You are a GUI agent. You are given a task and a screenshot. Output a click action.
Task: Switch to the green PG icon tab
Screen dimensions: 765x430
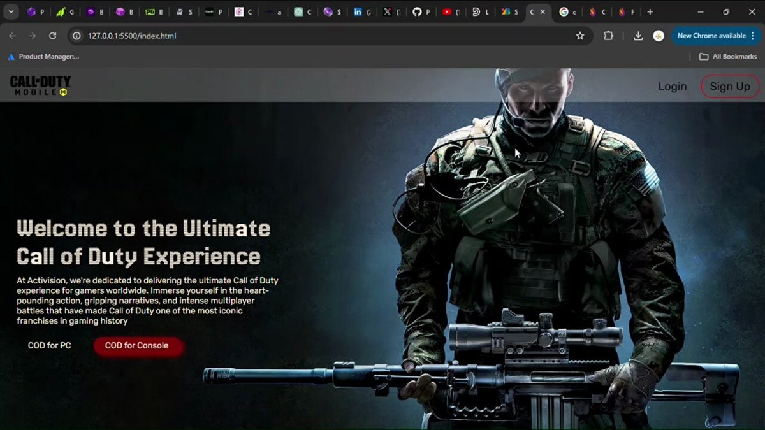pyautogui.click(x=154, y=11)
